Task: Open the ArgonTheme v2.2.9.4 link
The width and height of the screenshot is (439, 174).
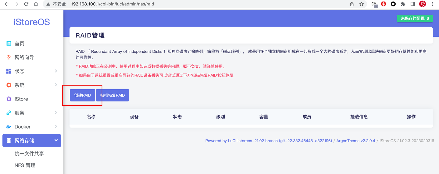Action: 356,141
